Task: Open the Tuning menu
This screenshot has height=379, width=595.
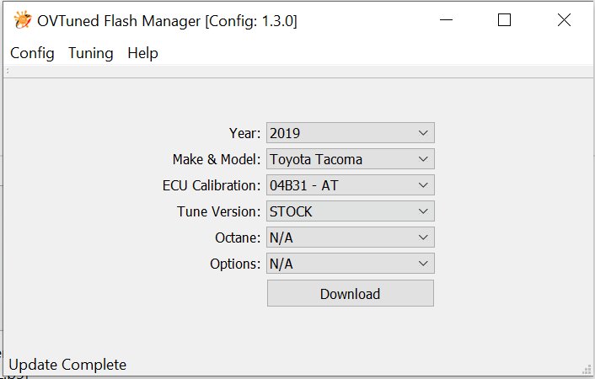Action: pyautogui.click(x=91, y=53)
